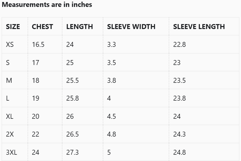Image resolution: width=241 pixels, height=161 pixels.
Task: Click the 4.5 sleeve width for XL
Action: 111,116
